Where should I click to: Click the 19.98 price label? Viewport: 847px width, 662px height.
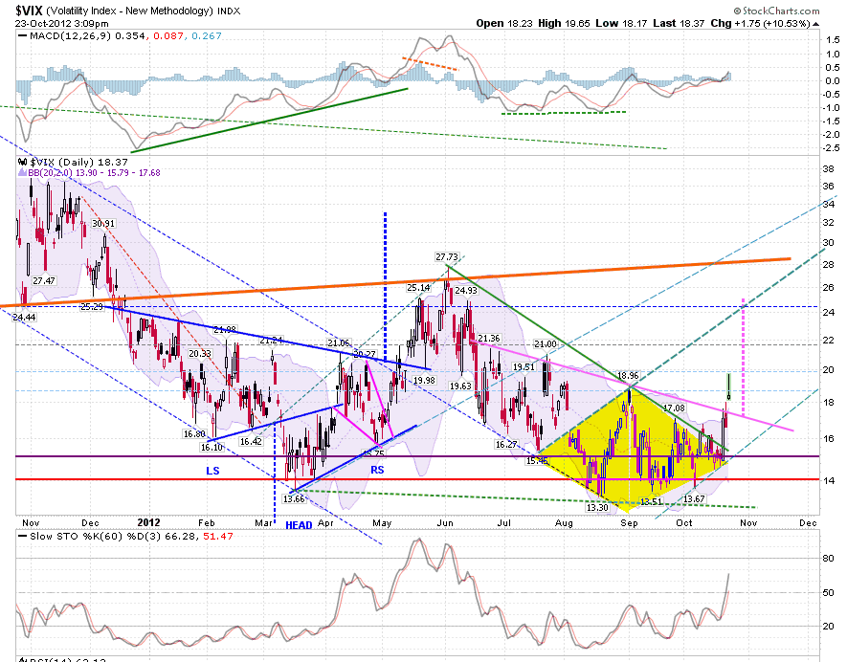[424, 381]
